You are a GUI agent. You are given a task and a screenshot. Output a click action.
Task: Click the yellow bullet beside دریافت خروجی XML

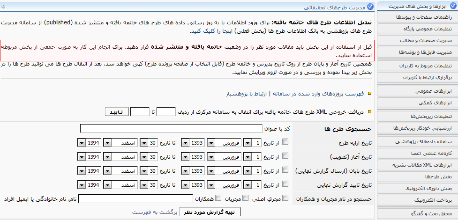(369, 112)
